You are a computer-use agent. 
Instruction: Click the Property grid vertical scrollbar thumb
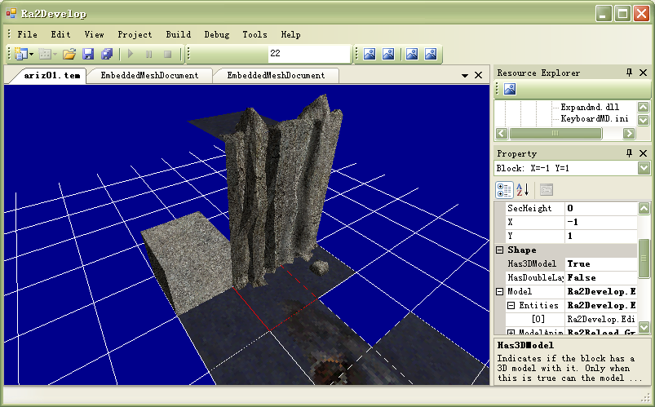[644, 257]
